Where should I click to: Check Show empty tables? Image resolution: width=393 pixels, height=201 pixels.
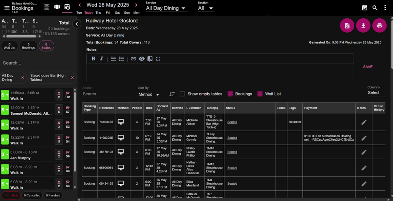pos(182,94)
